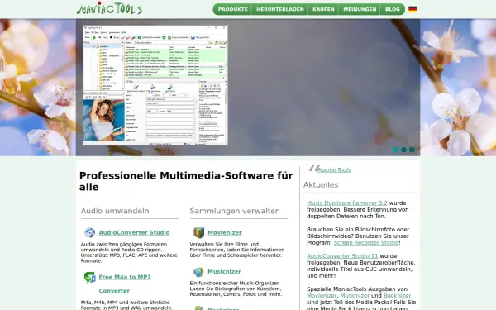Open the MEINUNGEN menu item

(360, 9)
